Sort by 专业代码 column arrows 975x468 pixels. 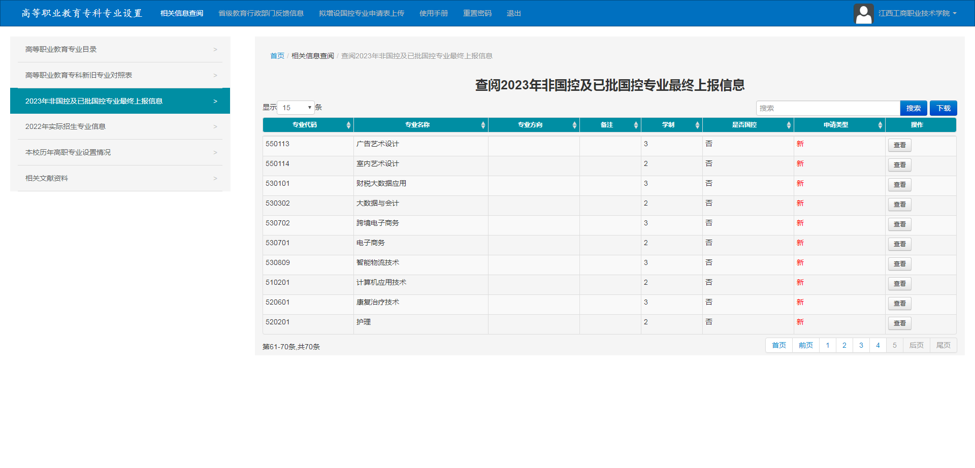[348, 125]
